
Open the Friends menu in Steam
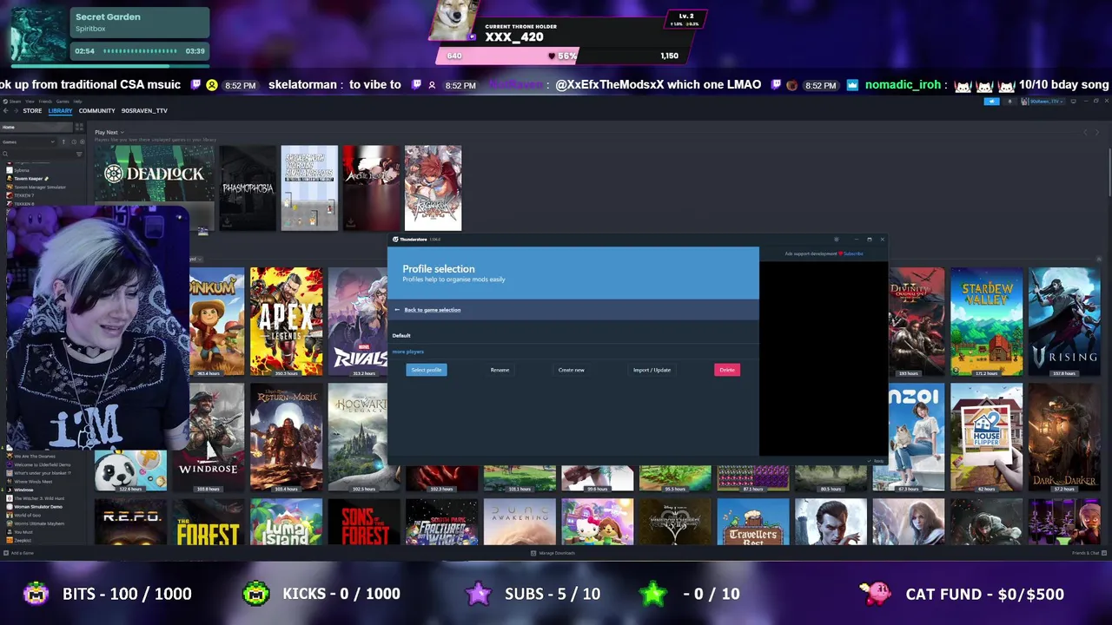[46, 102]
